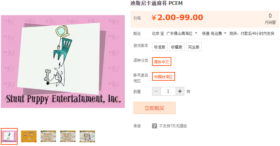Click the quantity input field showing 1
Screen dimensions: 280x146
pos(168,92)
